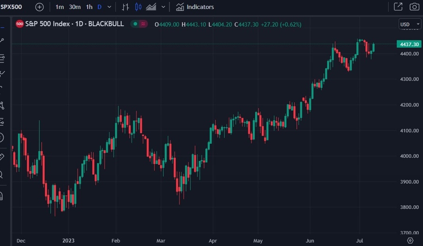Click the 4100.00 price axis label
Screen dimensions: 423x246
(x=409, y=131)
